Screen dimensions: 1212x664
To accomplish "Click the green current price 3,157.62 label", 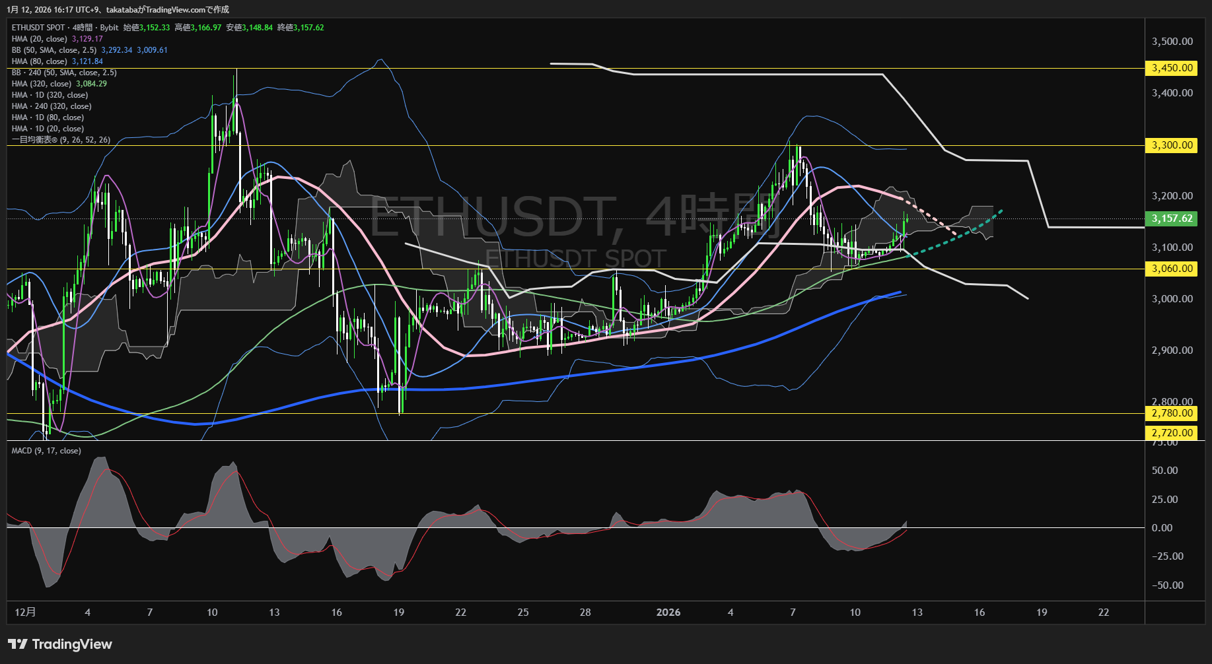I will pyautogui.click(x=1172, y=218).
